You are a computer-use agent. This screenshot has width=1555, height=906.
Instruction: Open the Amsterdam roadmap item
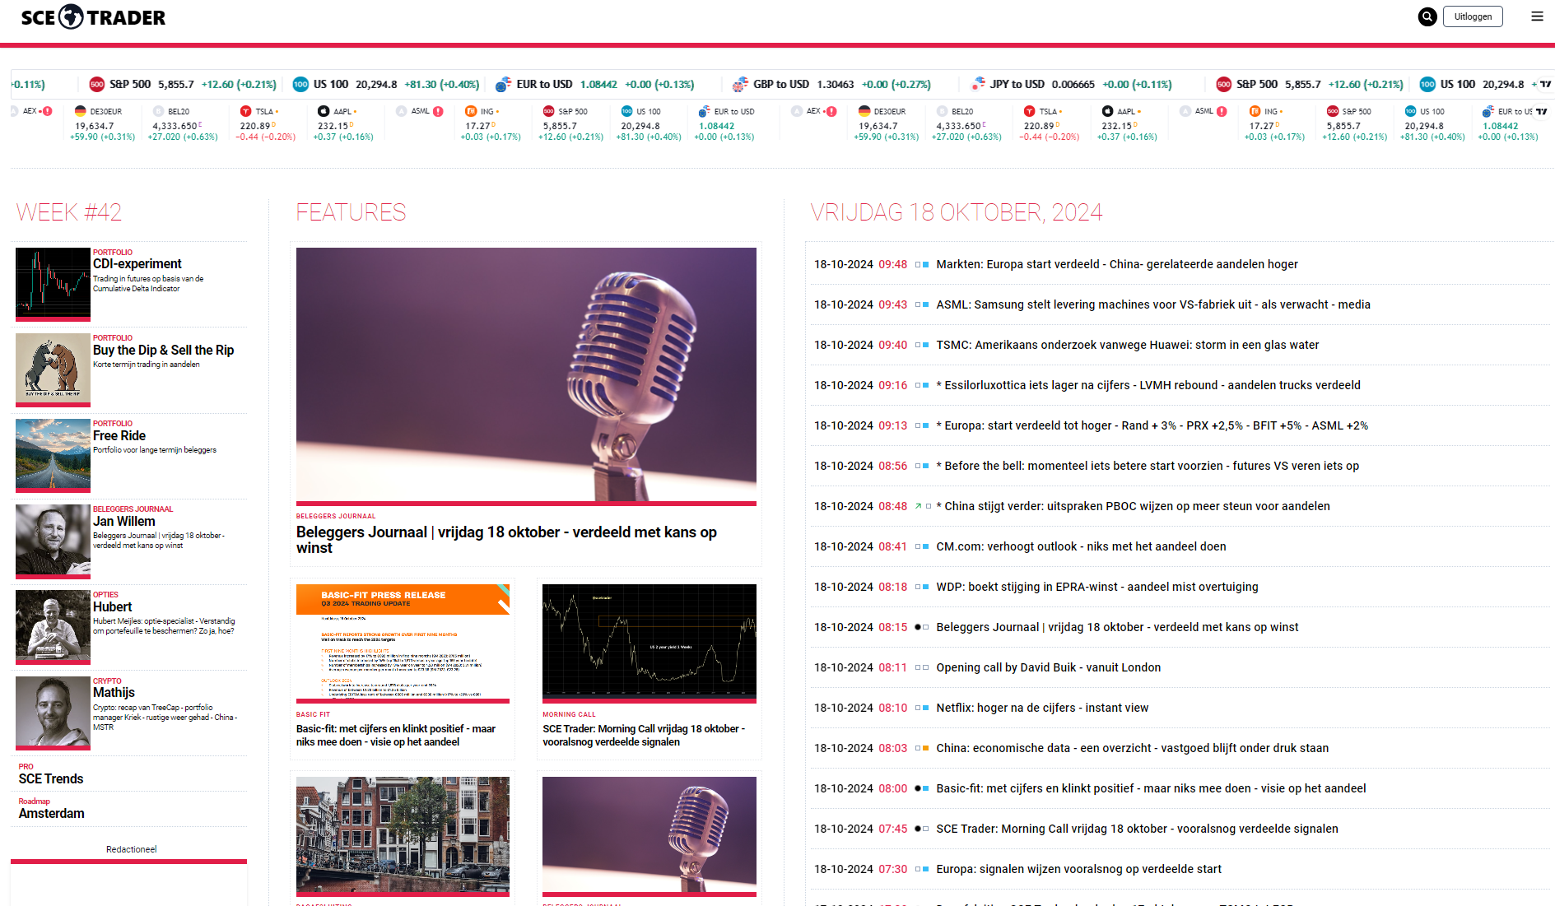(51, 813)
